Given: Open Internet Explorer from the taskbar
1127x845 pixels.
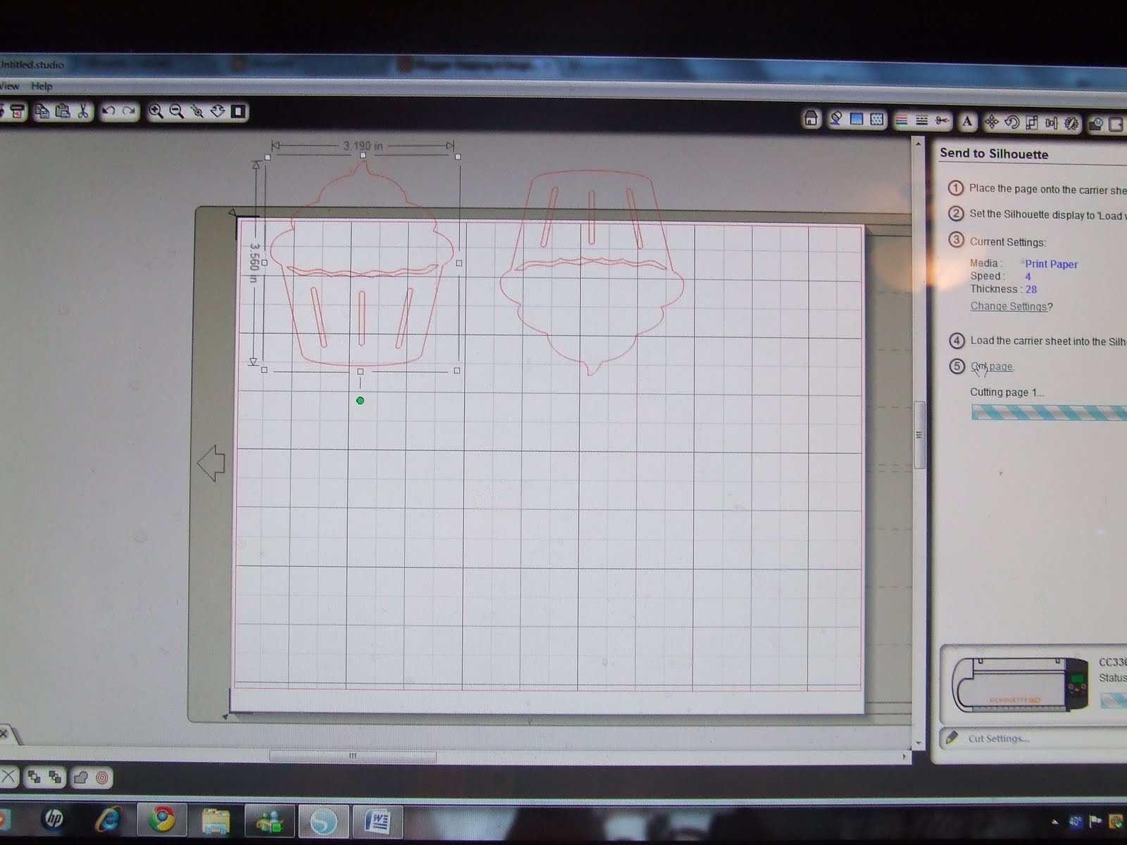Looking at the screenshot, I should 108,819.
